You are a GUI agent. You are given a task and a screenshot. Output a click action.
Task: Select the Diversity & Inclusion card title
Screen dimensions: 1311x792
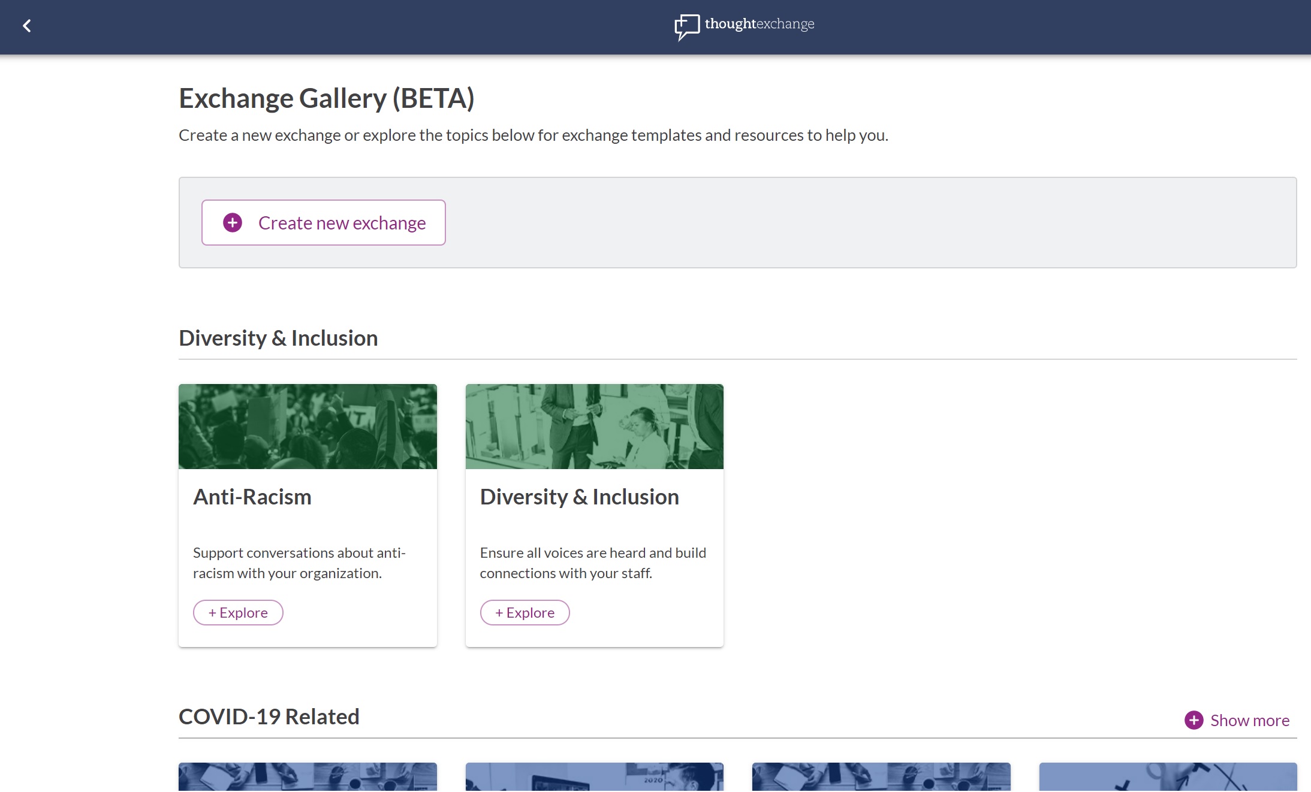579,497
